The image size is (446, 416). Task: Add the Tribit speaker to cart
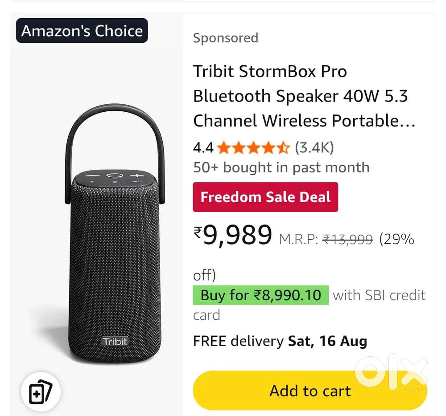coord(310,391)
